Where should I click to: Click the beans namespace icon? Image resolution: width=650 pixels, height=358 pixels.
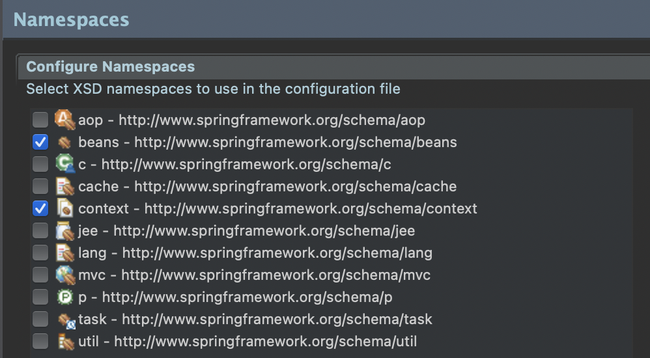point(64,143)
